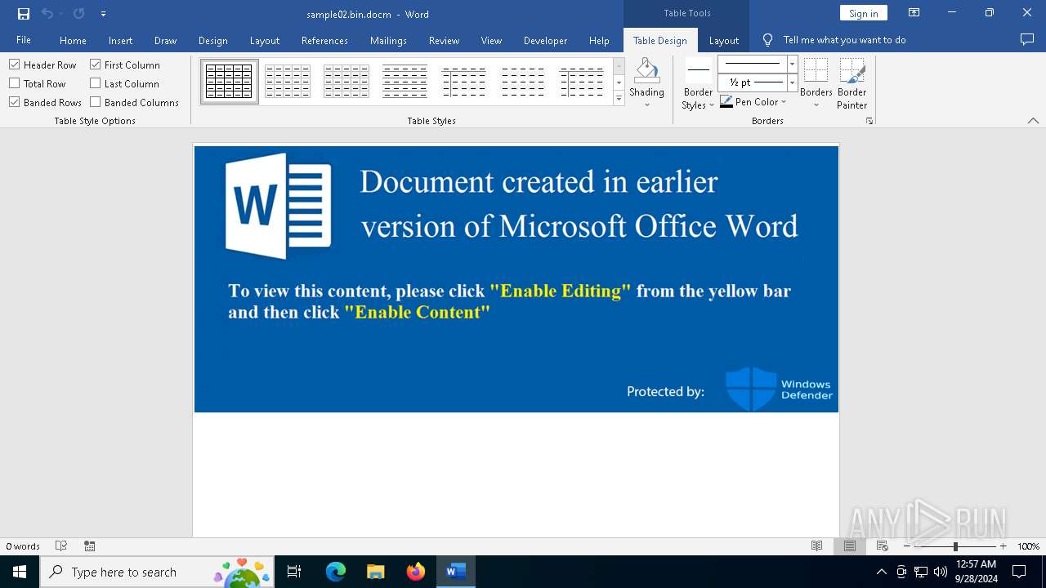1046x588 pixels.
Task: Click the zoom in plus button
Action: coord(1004,546)
